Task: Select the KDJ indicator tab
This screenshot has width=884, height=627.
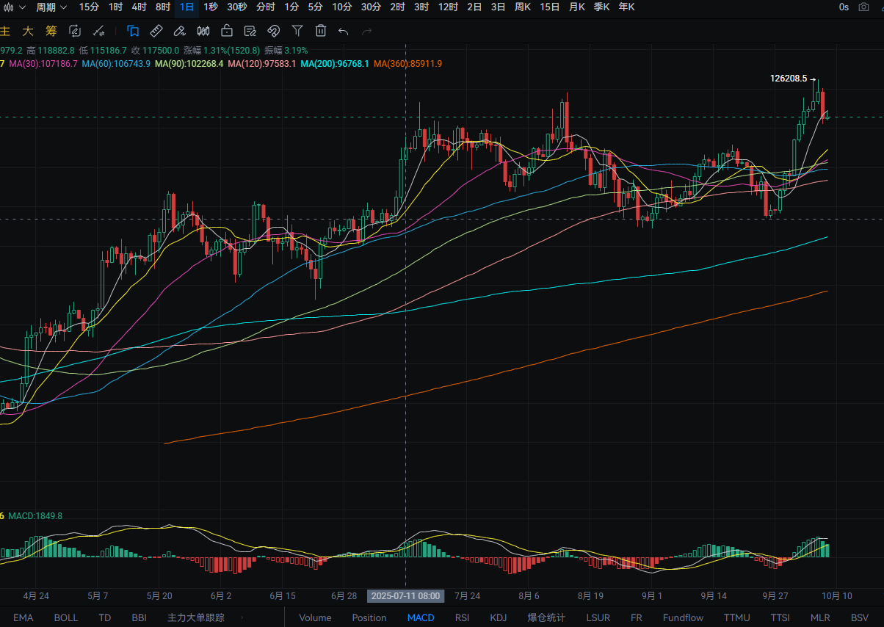Action: [x=498, y=617]
